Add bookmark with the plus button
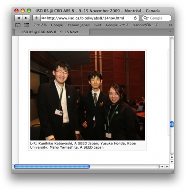The height and width of the screenshot is (190, 186). point(37,18)
